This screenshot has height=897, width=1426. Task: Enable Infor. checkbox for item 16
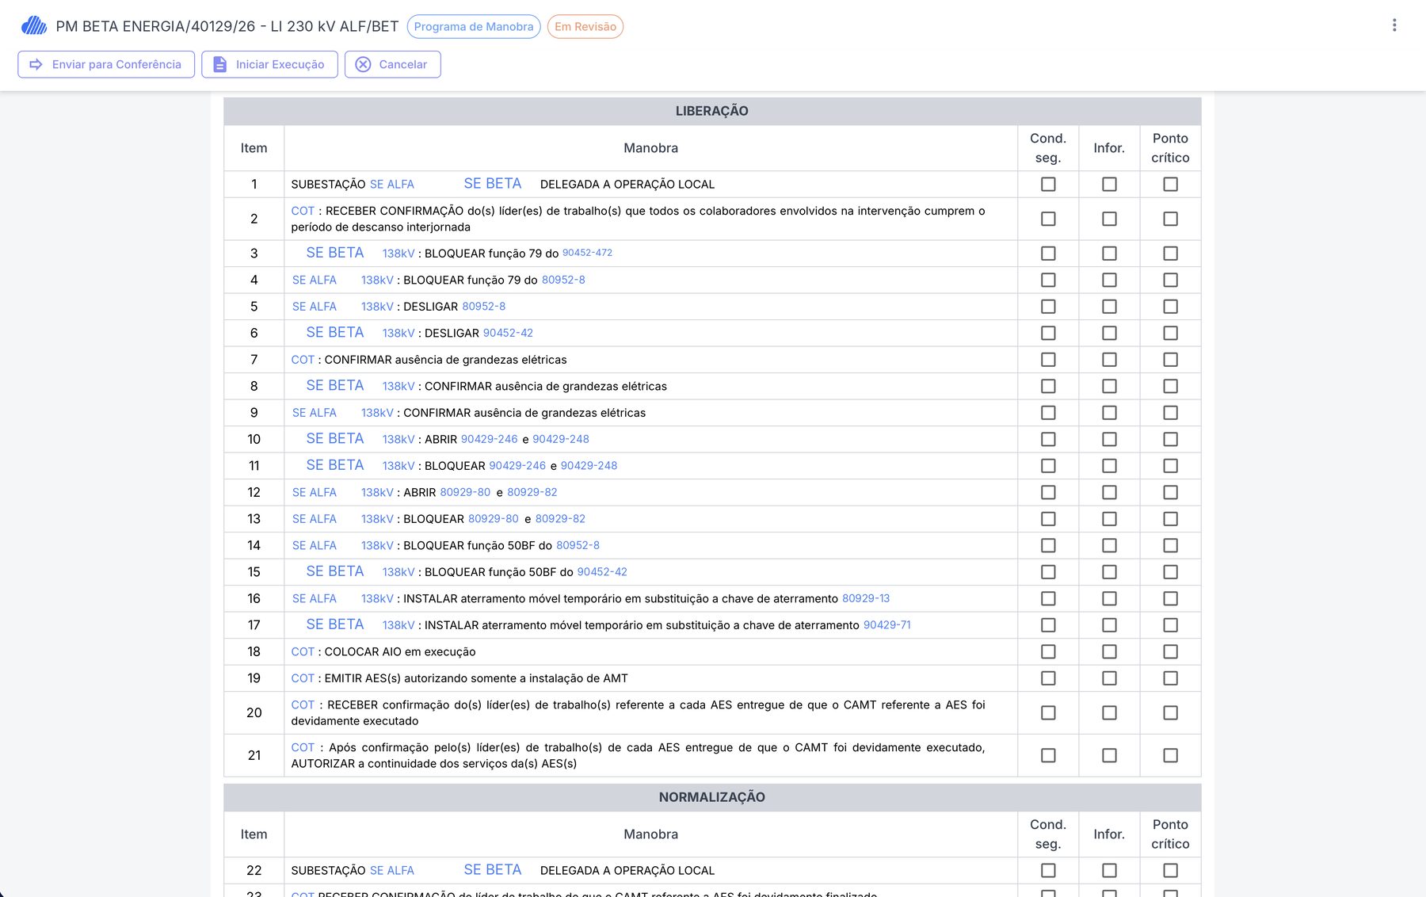point(1109,598)
